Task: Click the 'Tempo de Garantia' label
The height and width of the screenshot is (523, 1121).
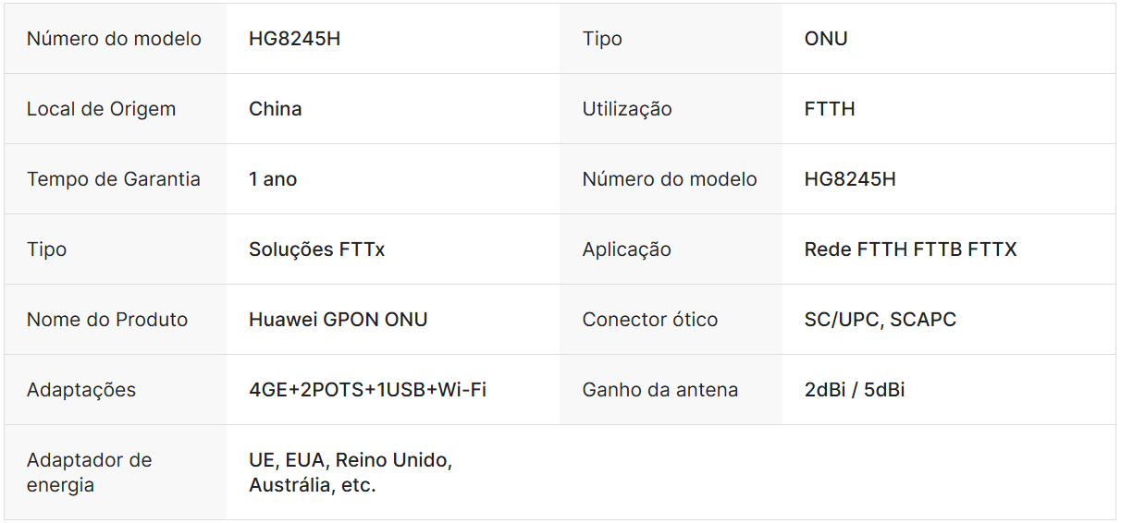Action: [114, 179]
